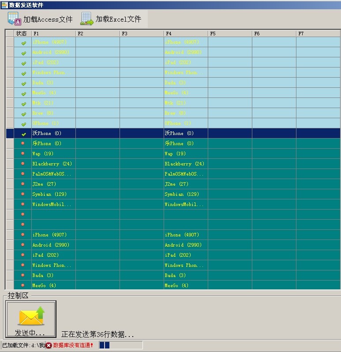Click the 状态 column header

point(22,34)
